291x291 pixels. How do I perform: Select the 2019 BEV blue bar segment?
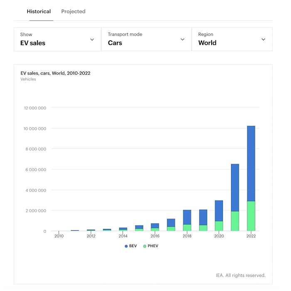tap(203, 217)
